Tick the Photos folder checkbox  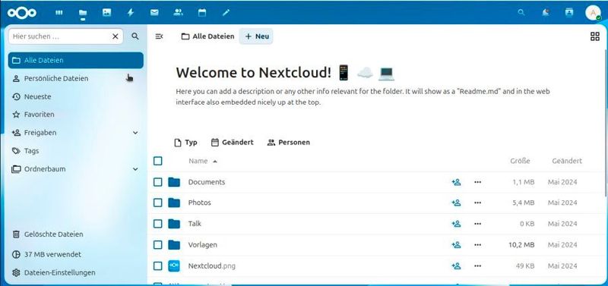point(158,203)
